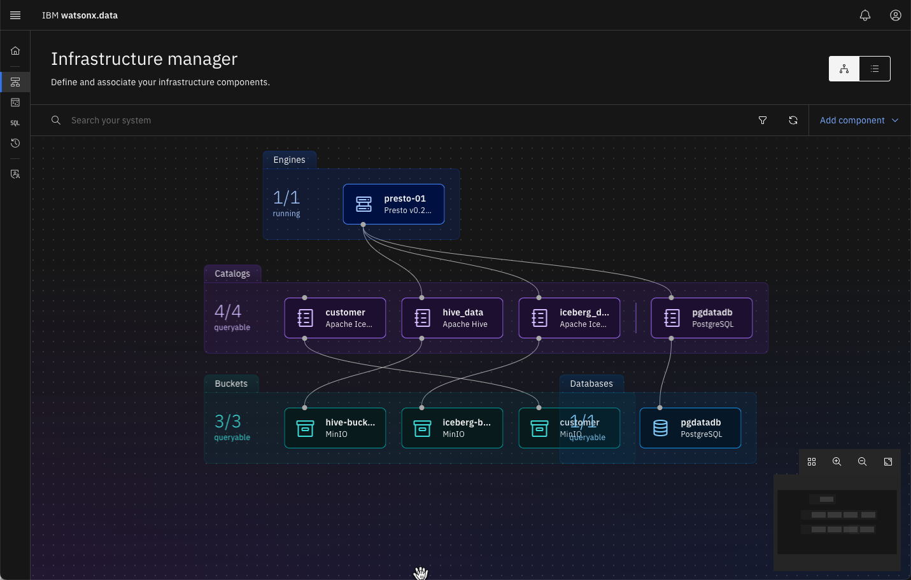Open the filter options
Screen dimensions: 911x580
click(763, 120)
